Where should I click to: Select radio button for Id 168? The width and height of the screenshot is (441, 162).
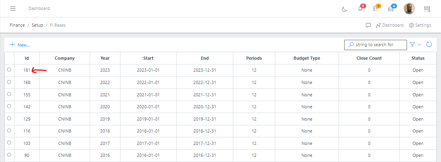point(9,82)
